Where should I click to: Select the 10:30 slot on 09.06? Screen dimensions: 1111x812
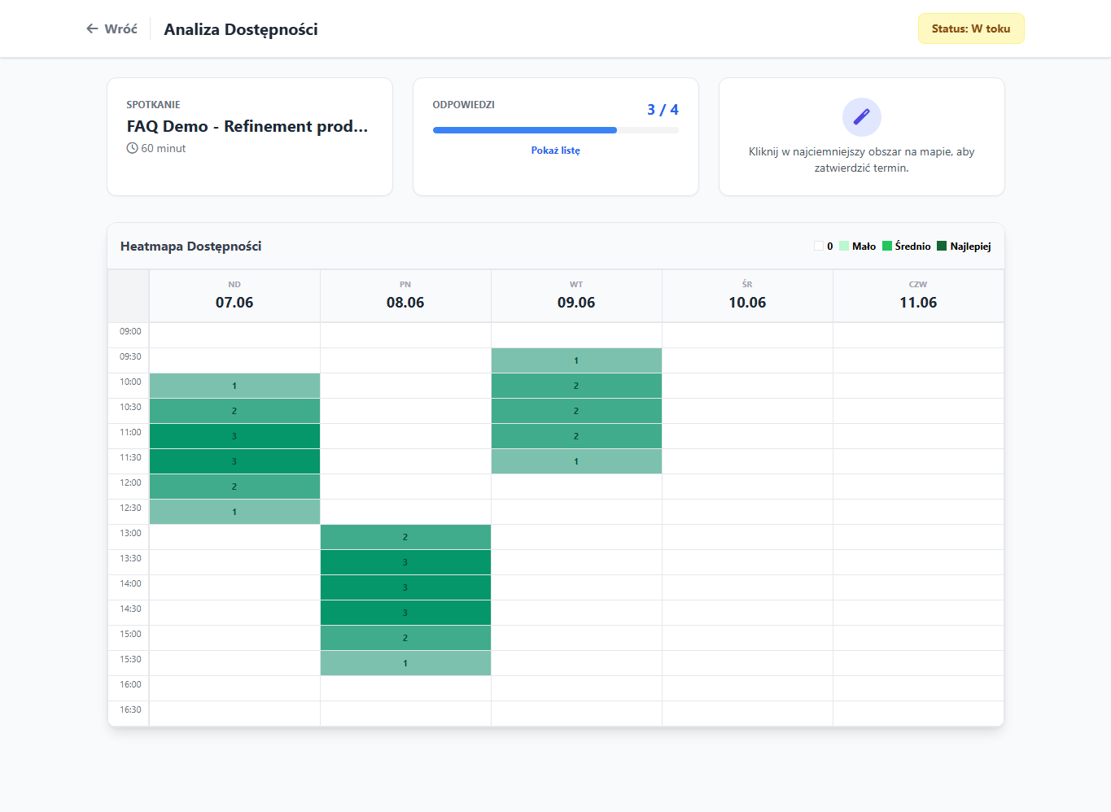(576, 411)
